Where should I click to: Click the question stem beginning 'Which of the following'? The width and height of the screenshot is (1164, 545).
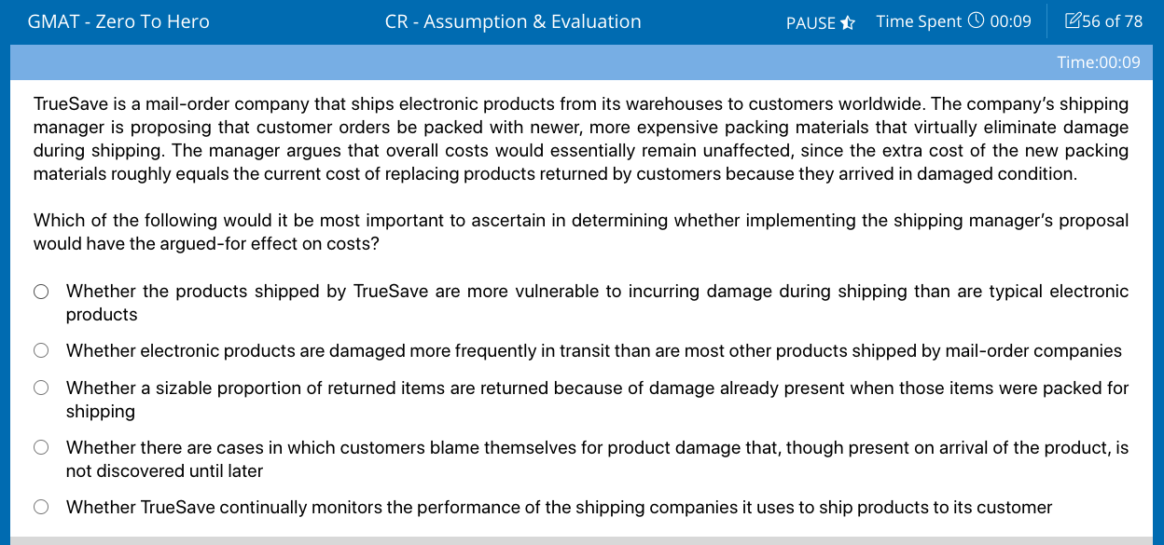click(x=581, y=232)
